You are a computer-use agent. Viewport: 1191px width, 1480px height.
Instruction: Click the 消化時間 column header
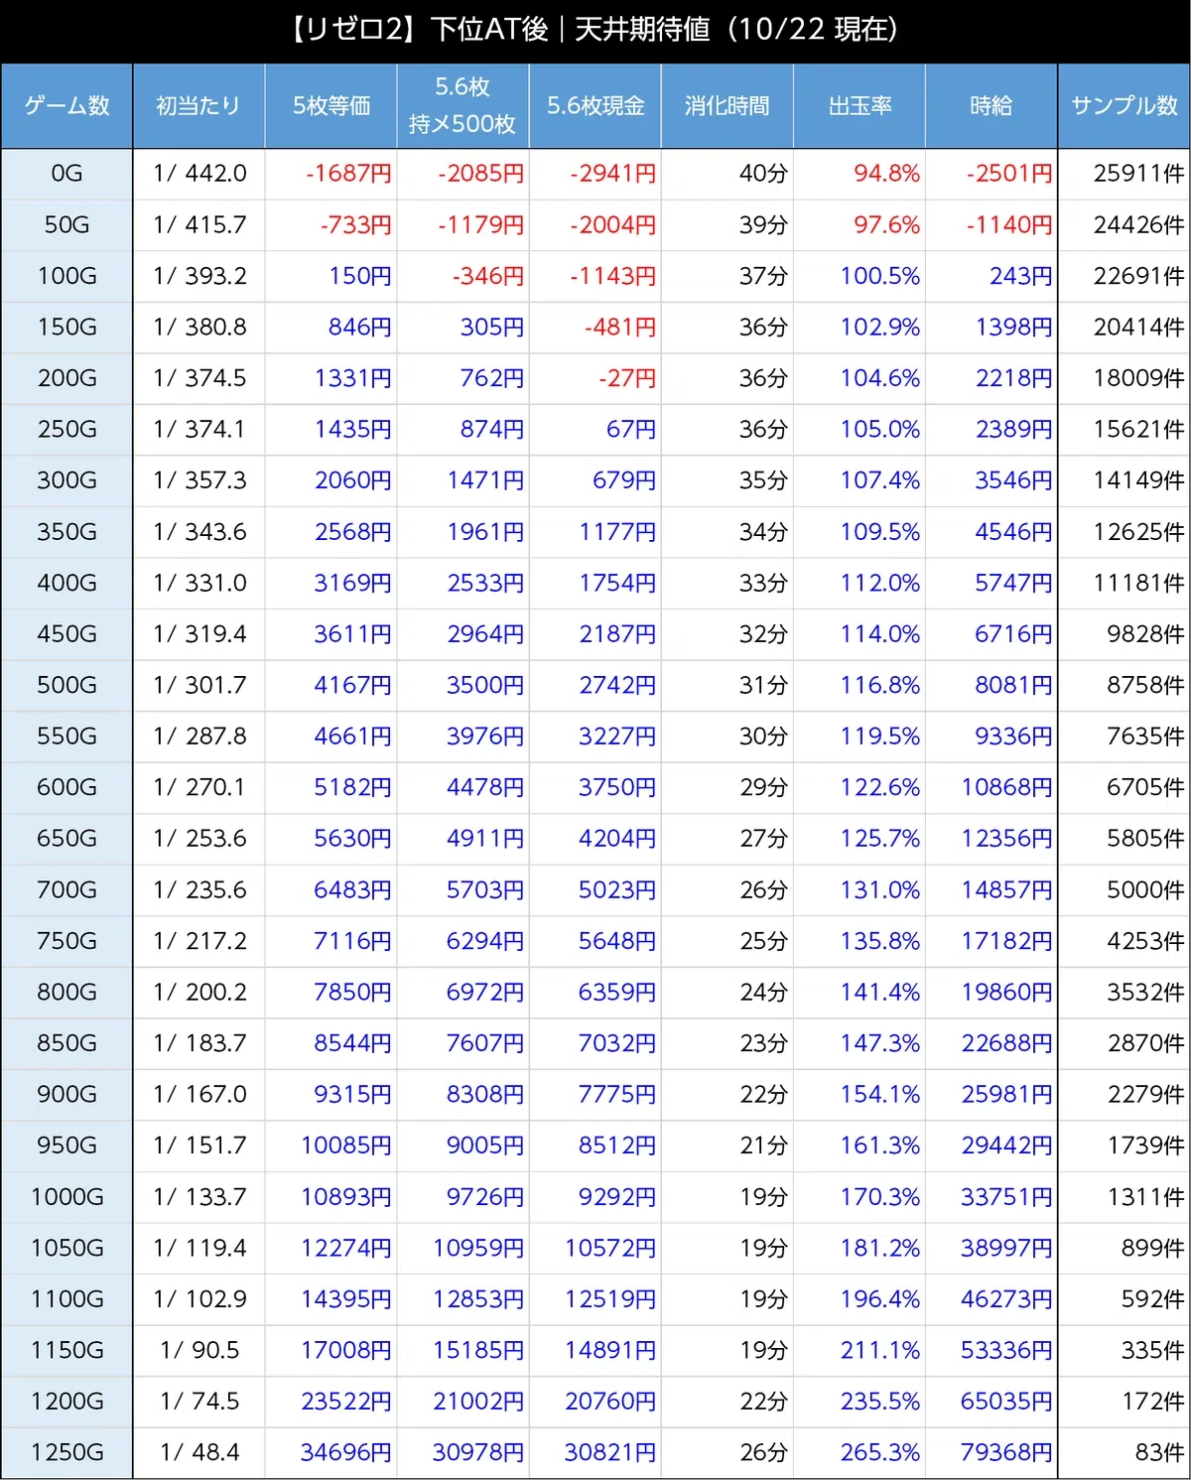click(x=728, y=106)
